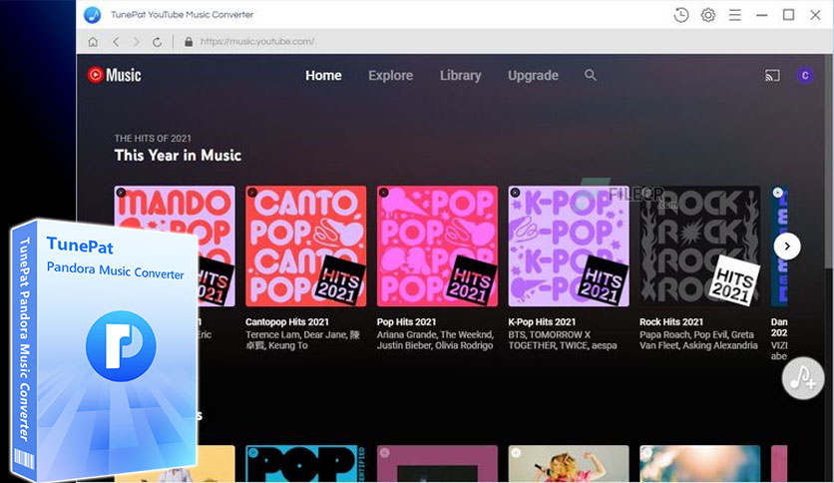Click the K-Pop Hits 2021 title link
The image size is (834, 483).
click(x=542, y=321)
